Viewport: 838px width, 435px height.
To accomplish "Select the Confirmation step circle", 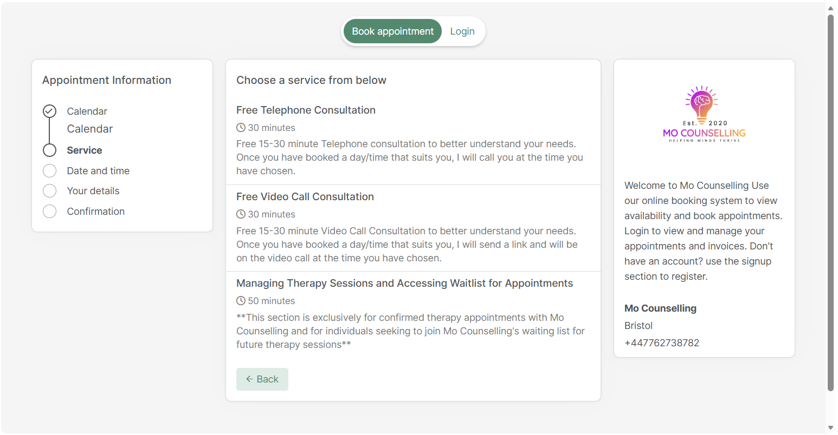I will pyautogui.click(x=49, y=212).
